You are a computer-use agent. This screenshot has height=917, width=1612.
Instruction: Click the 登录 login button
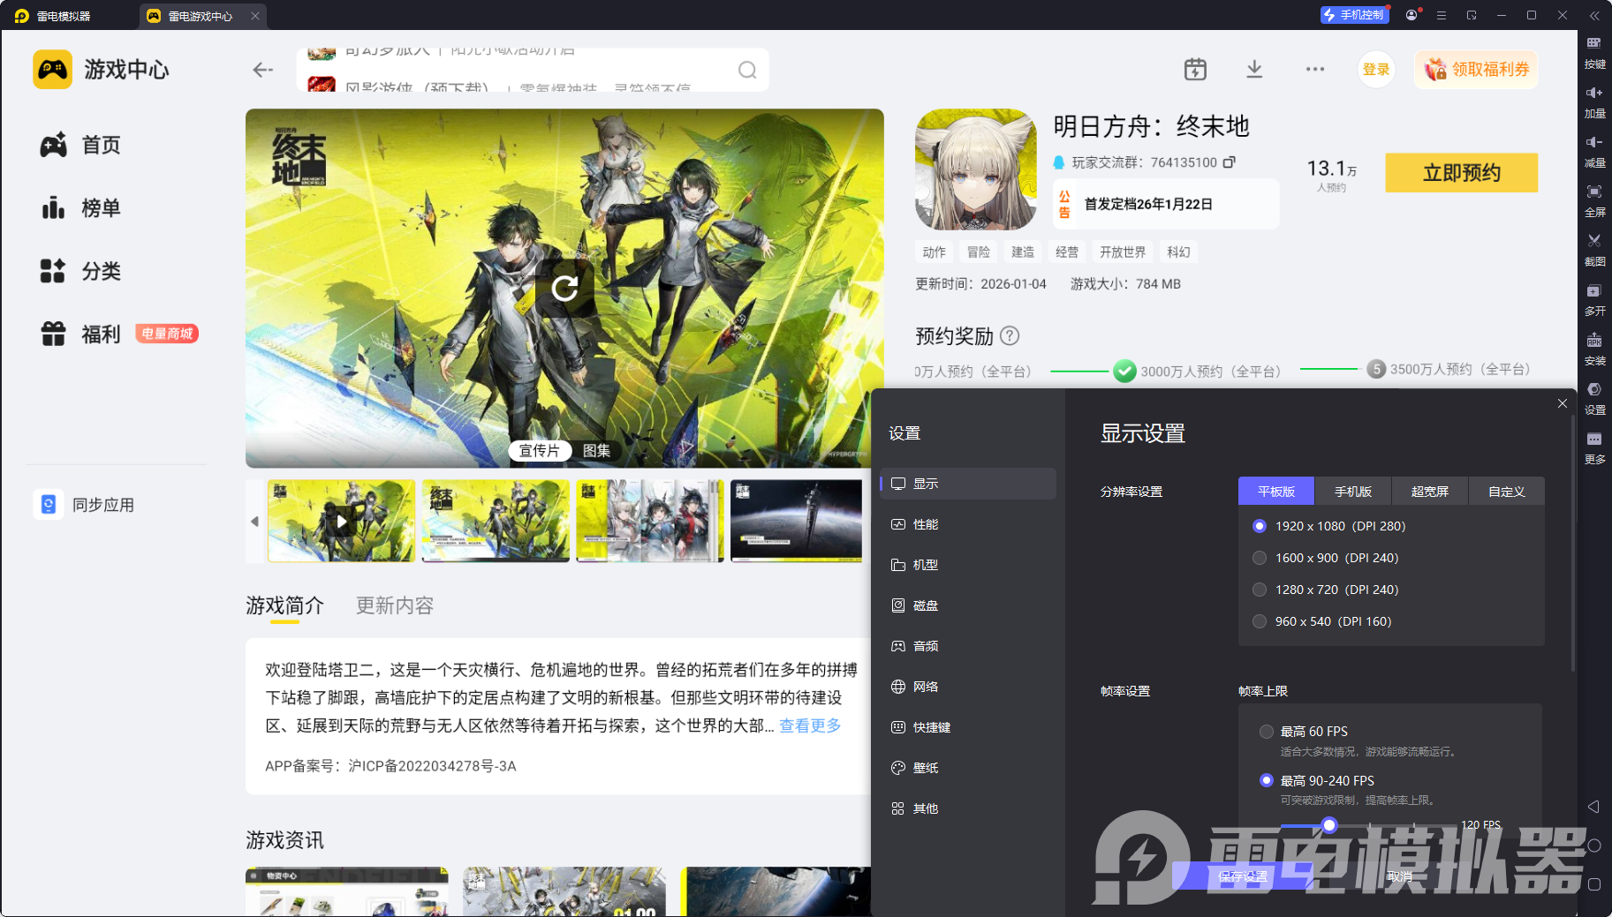click(1375, 70)
